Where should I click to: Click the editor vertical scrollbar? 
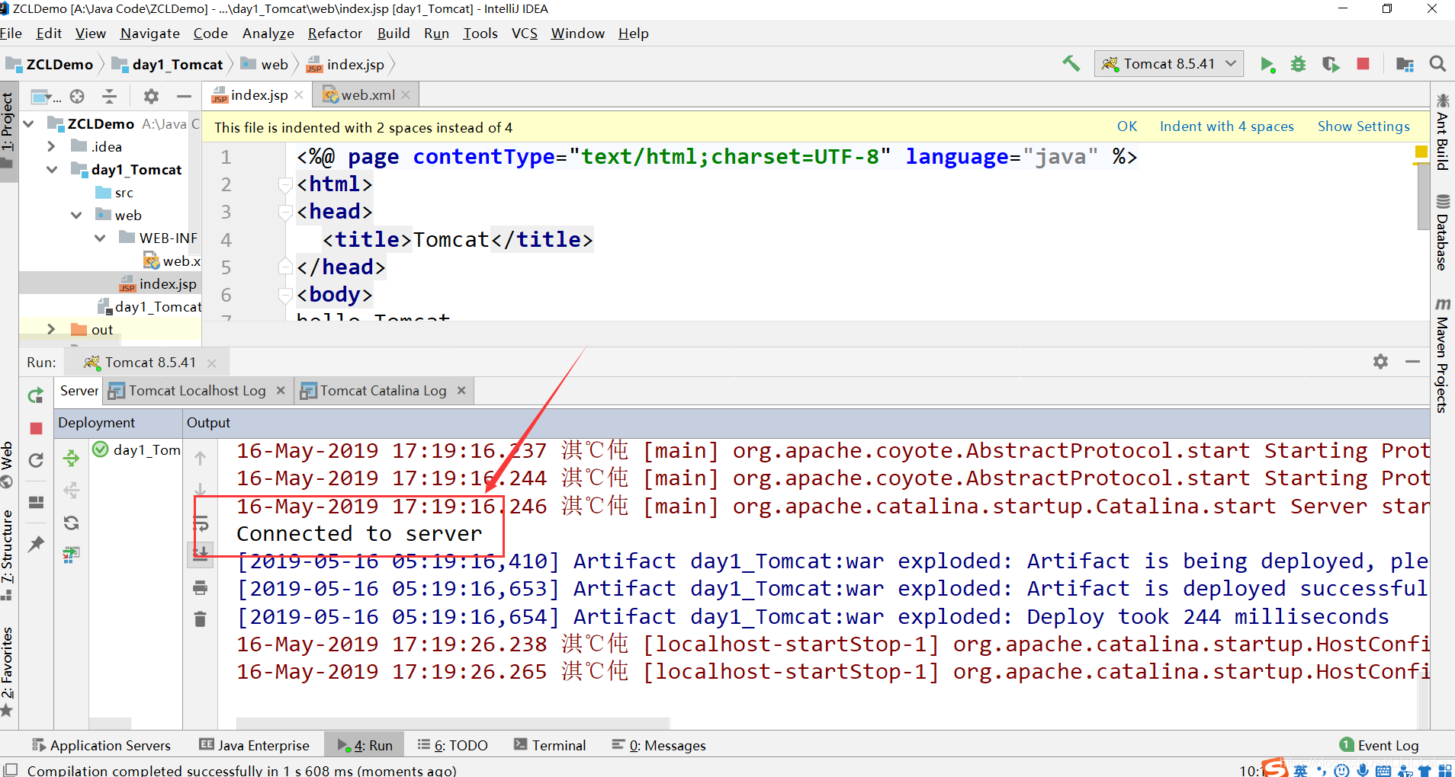[x=1423, y=196]
